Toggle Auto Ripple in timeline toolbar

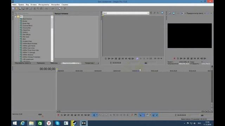[147, 115]
